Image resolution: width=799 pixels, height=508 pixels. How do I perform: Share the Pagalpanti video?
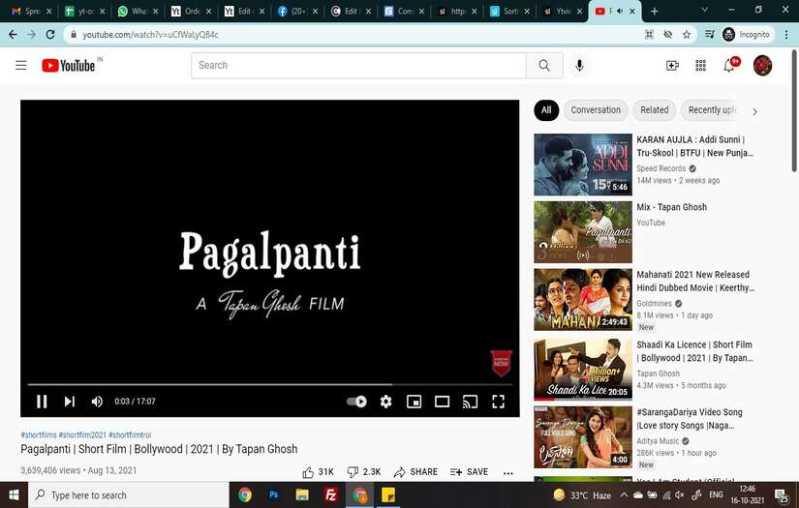pyautogui.click(x=415, y=472)
